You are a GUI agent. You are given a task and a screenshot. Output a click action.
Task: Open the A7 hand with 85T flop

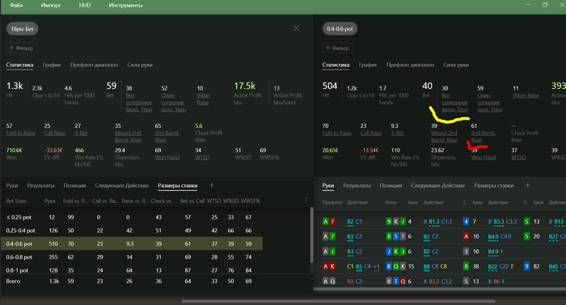coord(443,237)
